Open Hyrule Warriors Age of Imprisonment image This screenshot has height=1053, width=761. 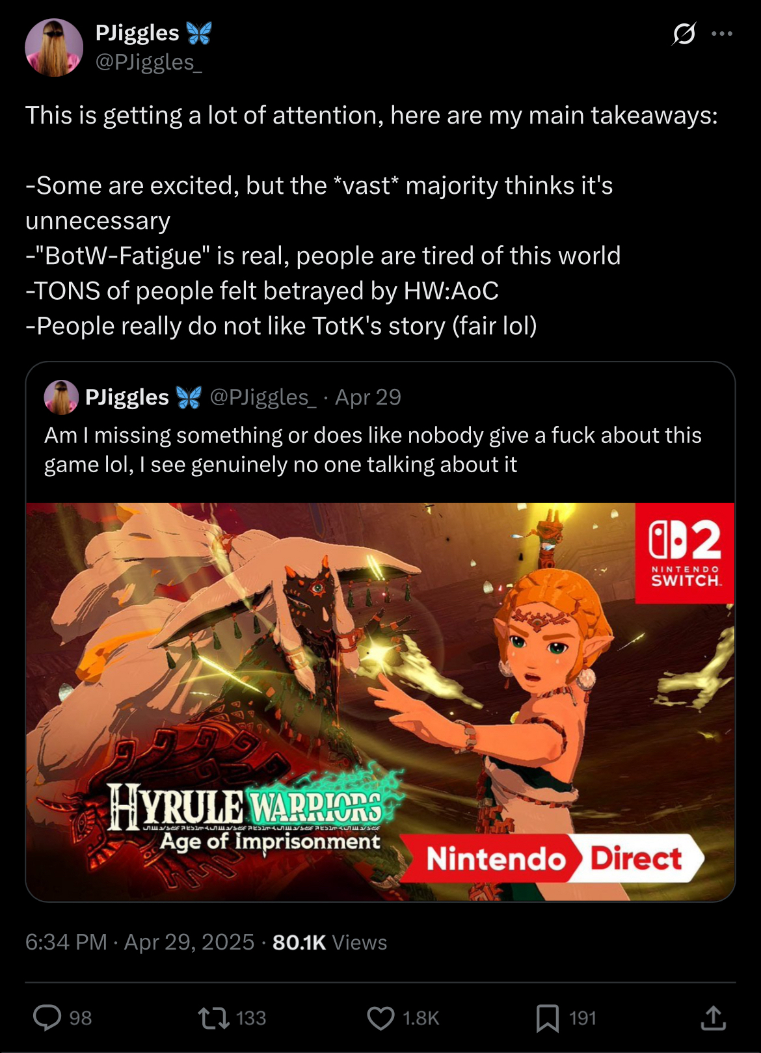(380, 702)
